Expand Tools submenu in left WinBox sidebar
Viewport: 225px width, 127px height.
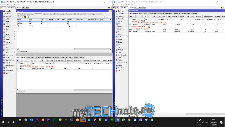tap(14, 52)
